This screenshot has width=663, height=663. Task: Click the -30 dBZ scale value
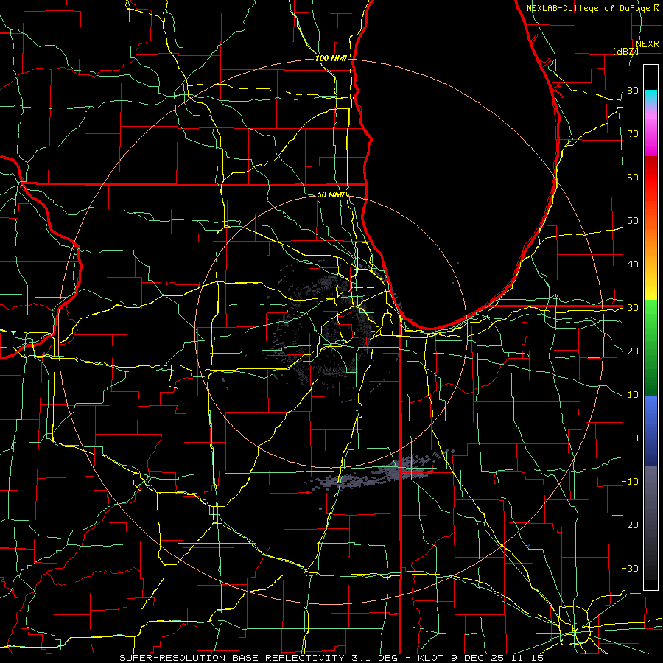pos(630,568)
